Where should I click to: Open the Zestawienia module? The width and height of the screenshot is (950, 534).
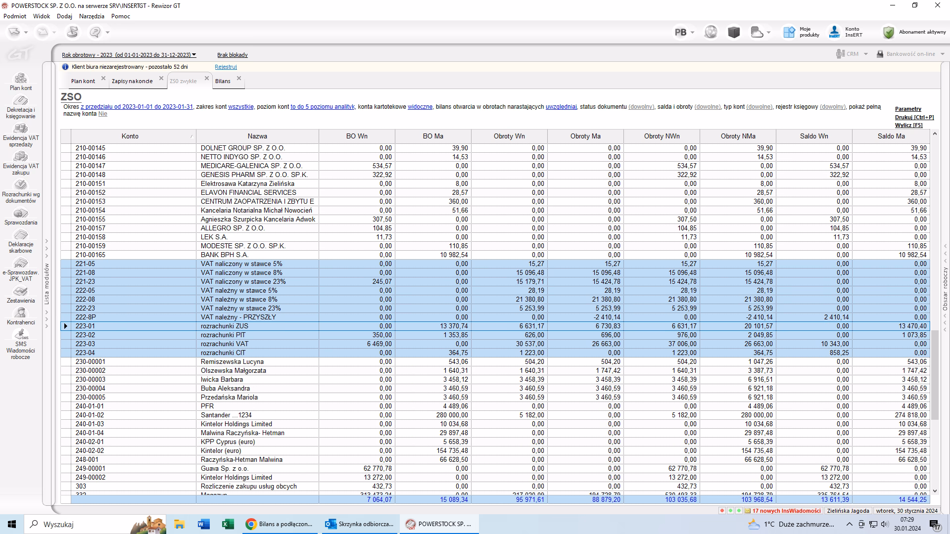point(21,295)
